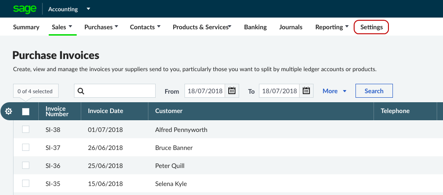
Task: Open the Reporting menu dropdown
Action: 332,27
